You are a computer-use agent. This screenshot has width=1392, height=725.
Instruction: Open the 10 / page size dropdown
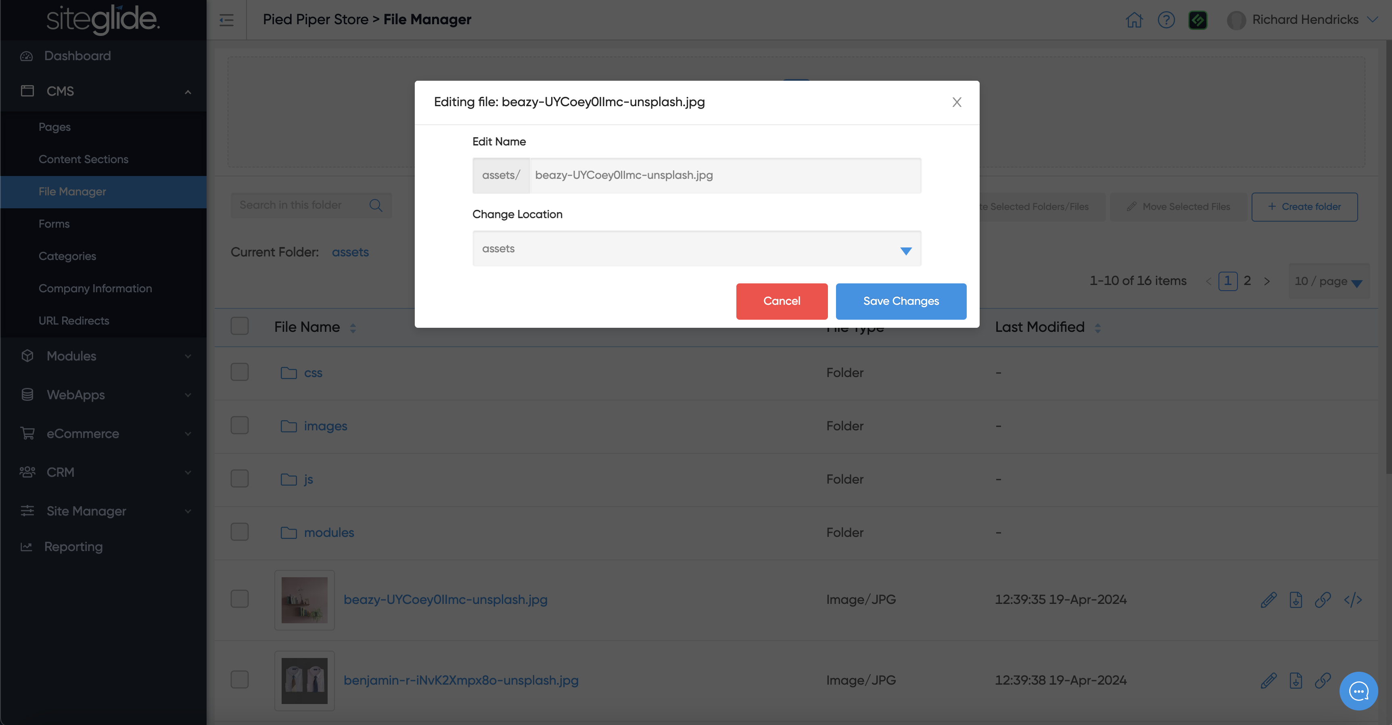coord(1328,281)
